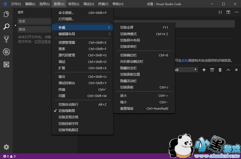
Task: Click the 打开文件夹 link in search panel
Action: coord(42,41)
